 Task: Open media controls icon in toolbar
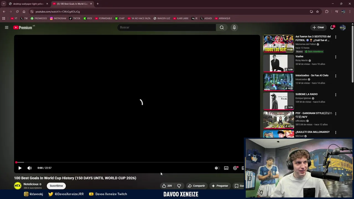click(x=336, y=12)
